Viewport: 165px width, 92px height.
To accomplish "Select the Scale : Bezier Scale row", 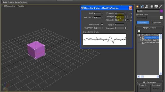I will (x=152, y=43).
